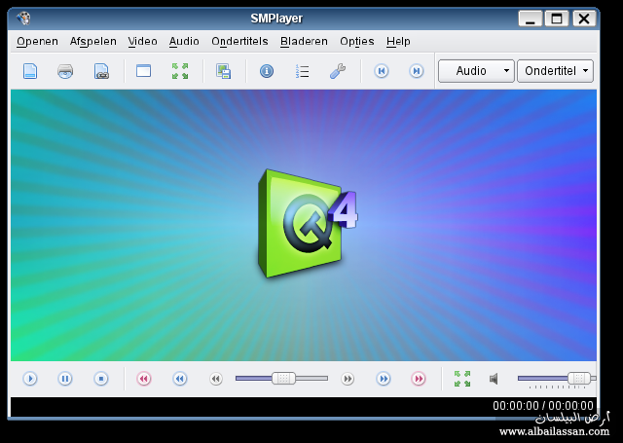Maximize the SMPlayer window
This screenshot has width=623, height=443.
tap(557, 18)
